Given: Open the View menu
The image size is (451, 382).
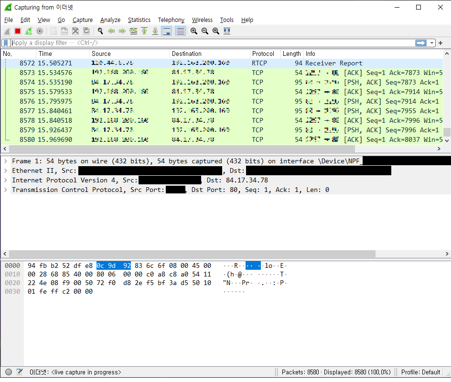Looking at the screenshot, I should [44, 20].
